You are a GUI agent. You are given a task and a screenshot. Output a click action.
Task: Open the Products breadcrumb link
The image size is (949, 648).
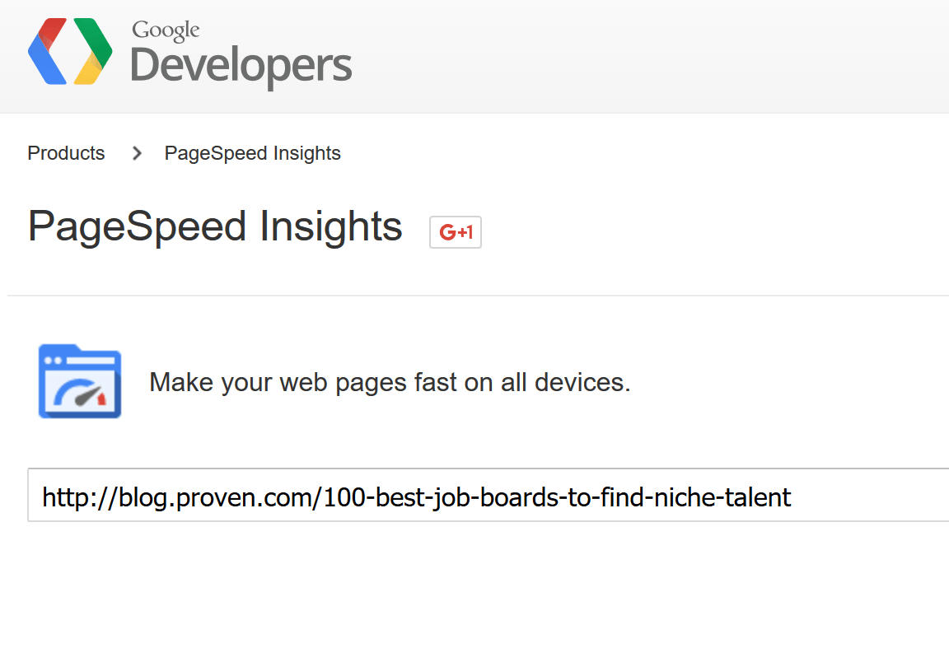(66, 153)
